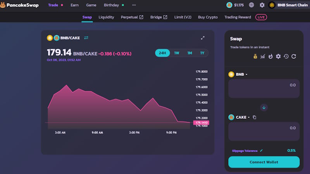The width and height of the screenshot is (310, 174).
Task: Edit slippage tolerance with pencil icon
Action: coord(261,150)
